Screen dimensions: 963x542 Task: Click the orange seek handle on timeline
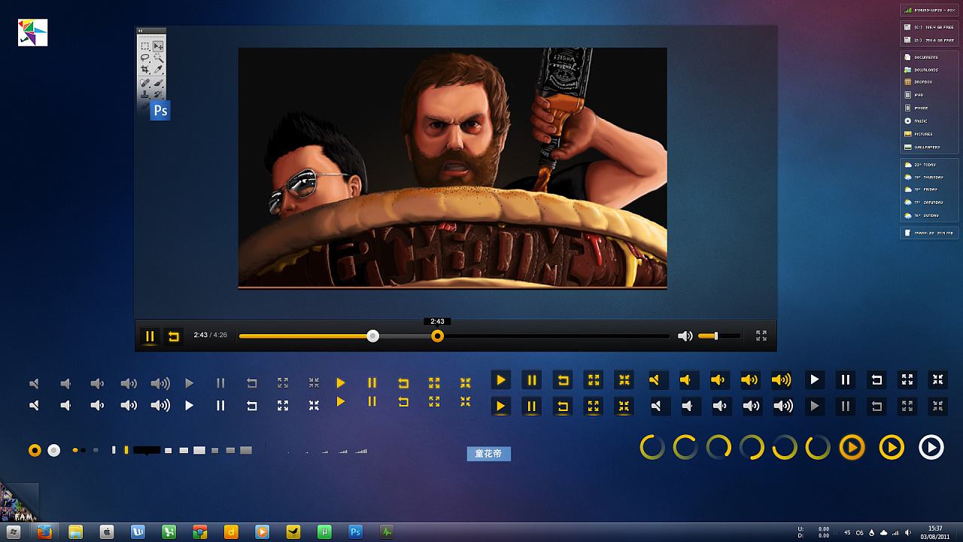coord(437,336)
